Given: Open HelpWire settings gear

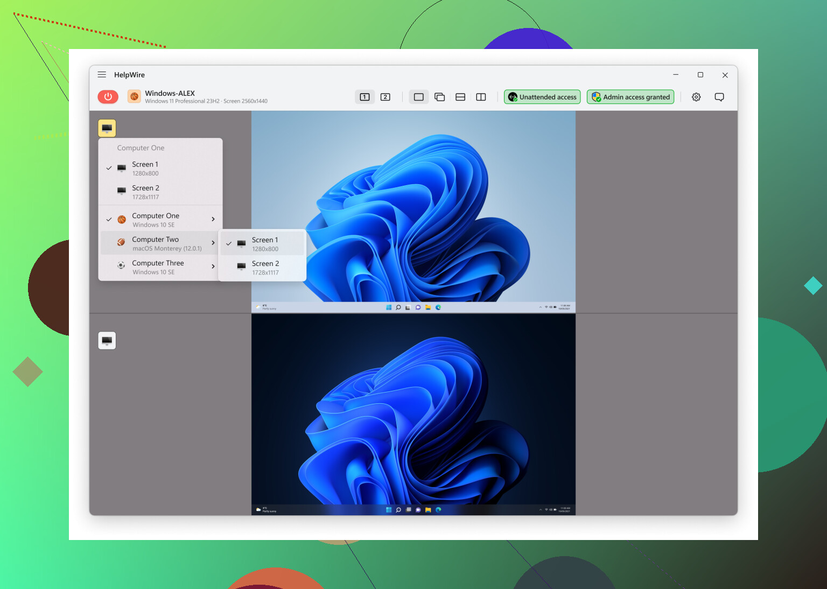Looking at the screenshot, I should coord(696,97).
